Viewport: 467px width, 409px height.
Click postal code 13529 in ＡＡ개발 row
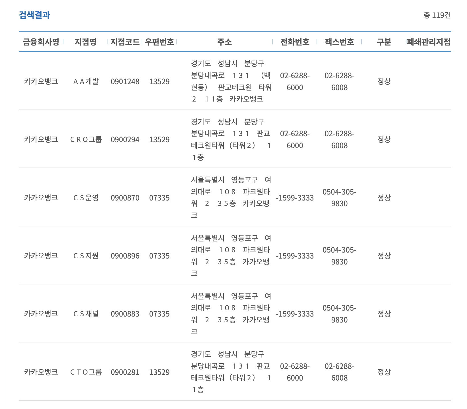point(159,82)
